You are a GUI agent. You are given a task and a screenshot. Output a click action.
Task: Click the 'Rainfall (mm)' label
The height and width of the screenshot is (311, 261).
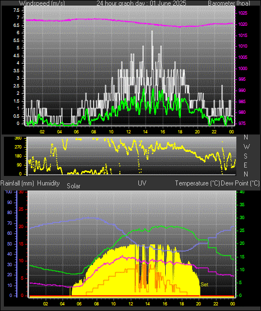[x=17, y=183]
